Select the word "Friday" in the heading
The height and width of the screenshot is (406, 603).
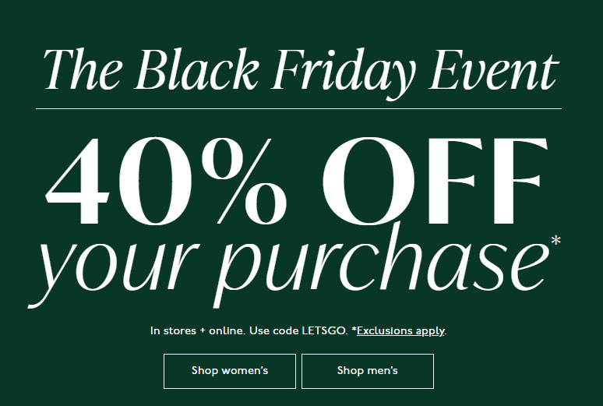(342, 73)
